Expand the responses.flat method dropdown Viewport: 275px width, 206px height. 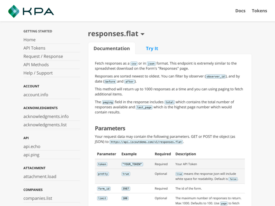pos(142,34)
